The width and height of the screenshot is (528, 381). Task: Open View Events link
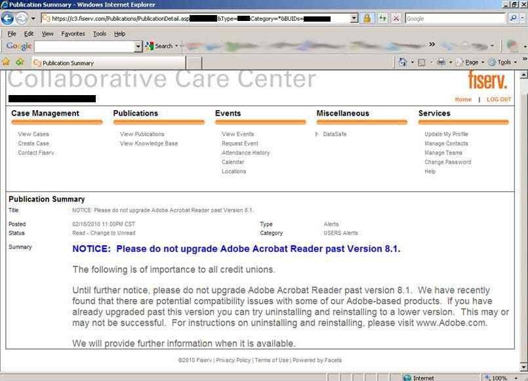[x=237, y=134]
